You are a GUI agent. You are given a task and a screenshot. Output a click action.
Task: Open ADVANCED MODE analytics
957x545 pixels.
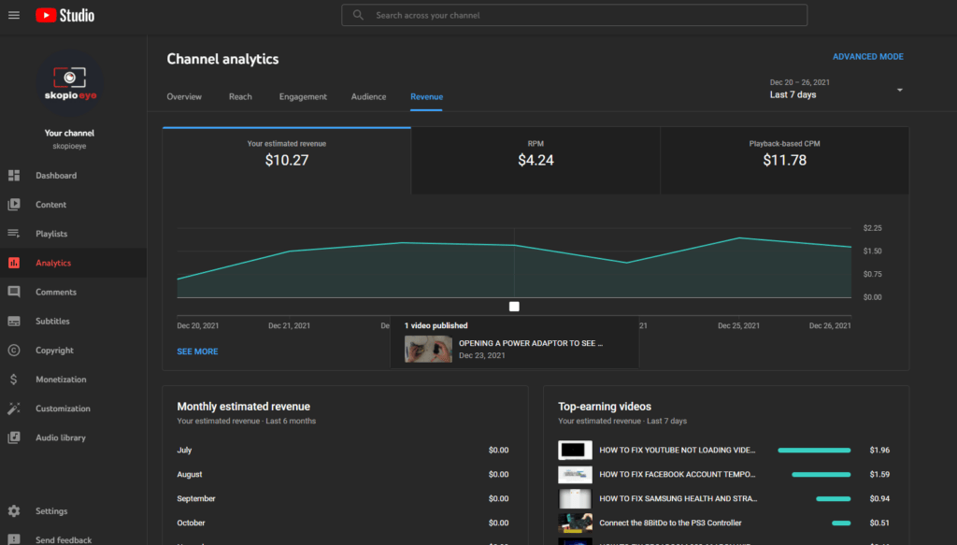[x=867, y=56]
